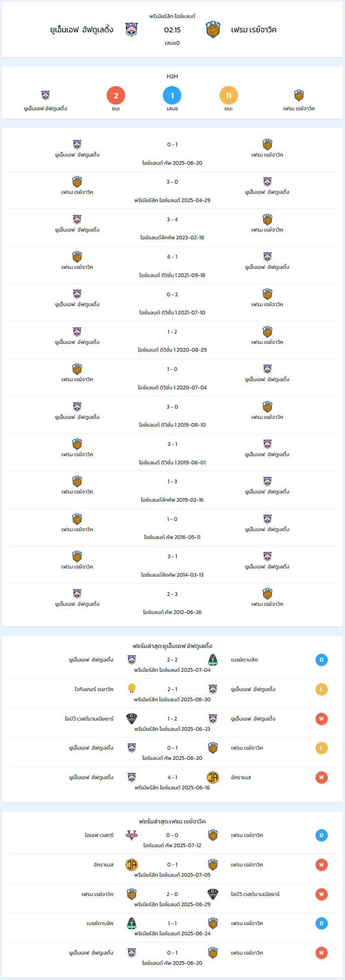Click the Vikingur Reykjavik logo in recent form
The height and width of the screenshot is (980, 345).
[x=132, y=689]
